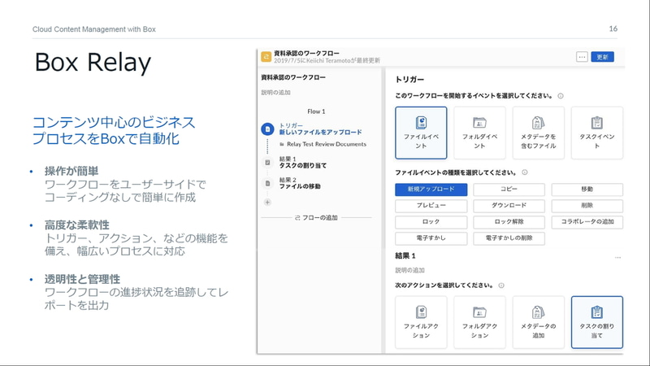Open the ellipsis menu for 結果 1
The image size is (650, 366).
pyautogui.click(x=617, y=258)
